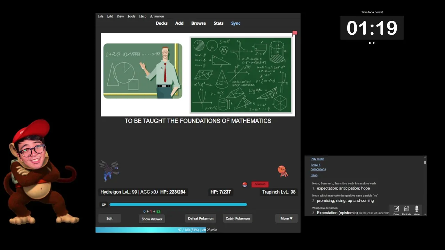Click the new card count 0

[x=144, y=211]
